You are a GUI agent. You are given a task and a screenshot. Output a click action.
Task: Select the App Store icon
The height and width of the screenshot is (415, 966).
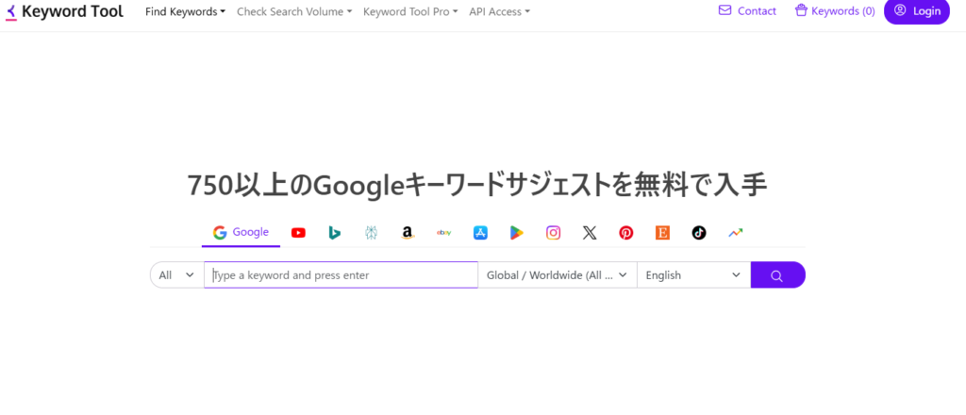click(480, 233)
